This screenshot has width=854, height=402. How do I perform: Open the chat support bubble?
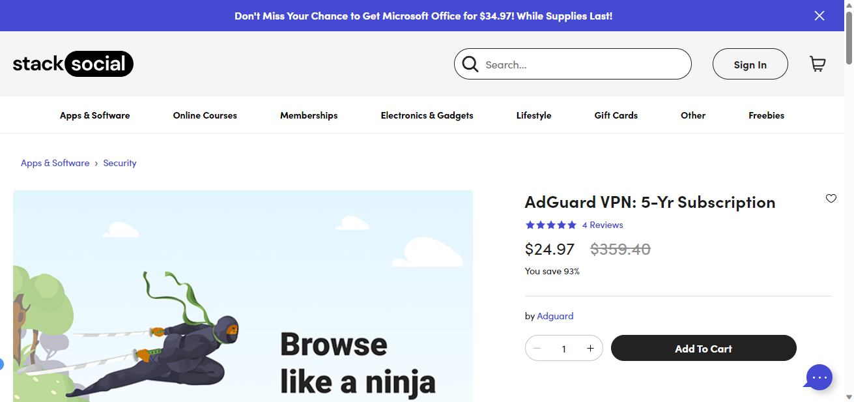point(819,377)
